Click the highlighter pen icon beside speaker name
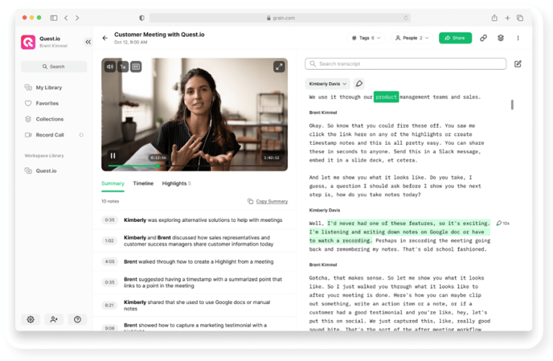 (359, 84)
